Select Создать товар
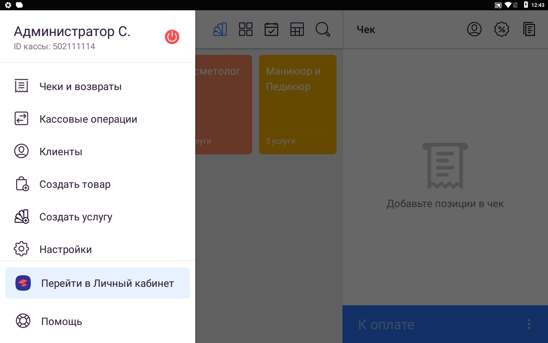This screenshot has height=343, width=548. pos(98,184)
